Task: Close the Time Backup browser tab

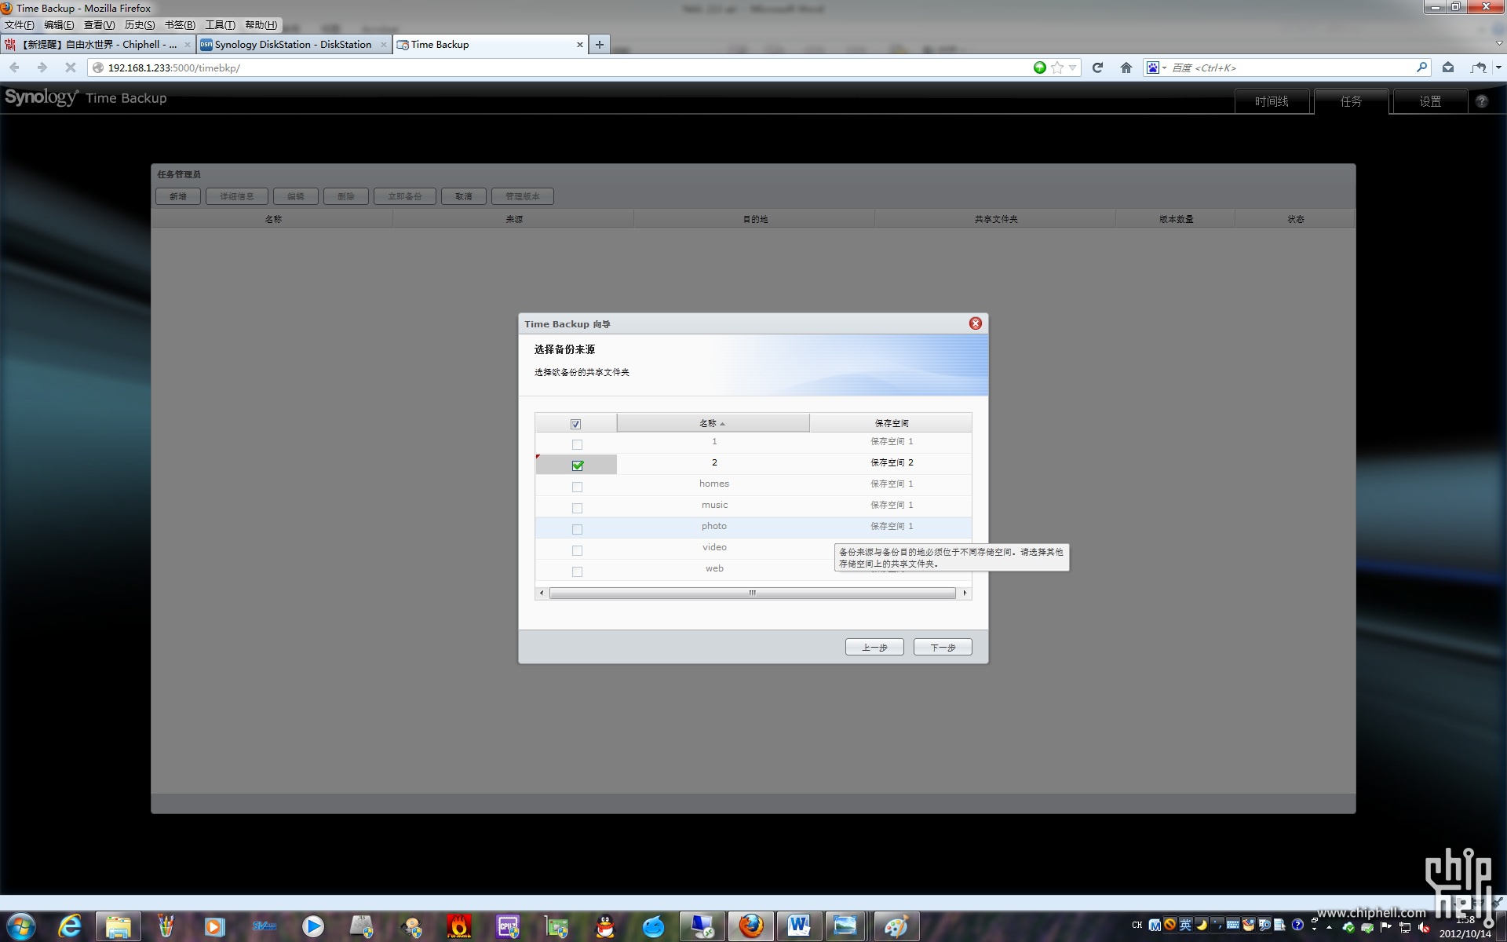Action: (580, 45)
